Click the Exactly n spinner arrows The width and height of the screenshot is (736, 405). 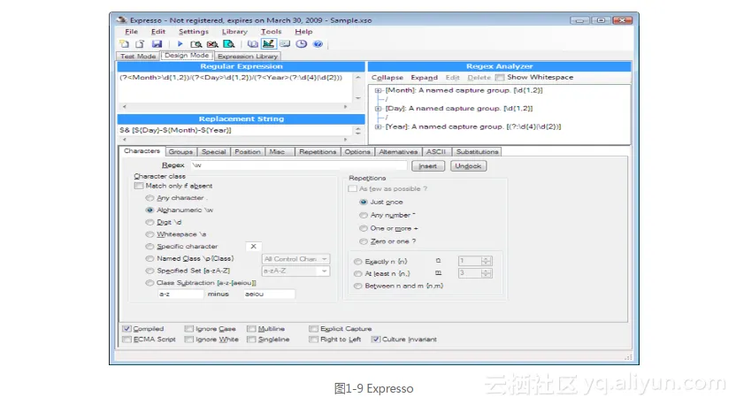tap(487, 261)
